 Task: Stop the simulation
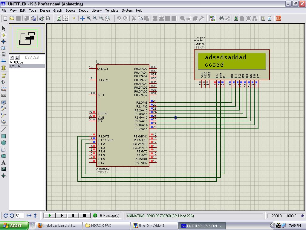[84, 215]
